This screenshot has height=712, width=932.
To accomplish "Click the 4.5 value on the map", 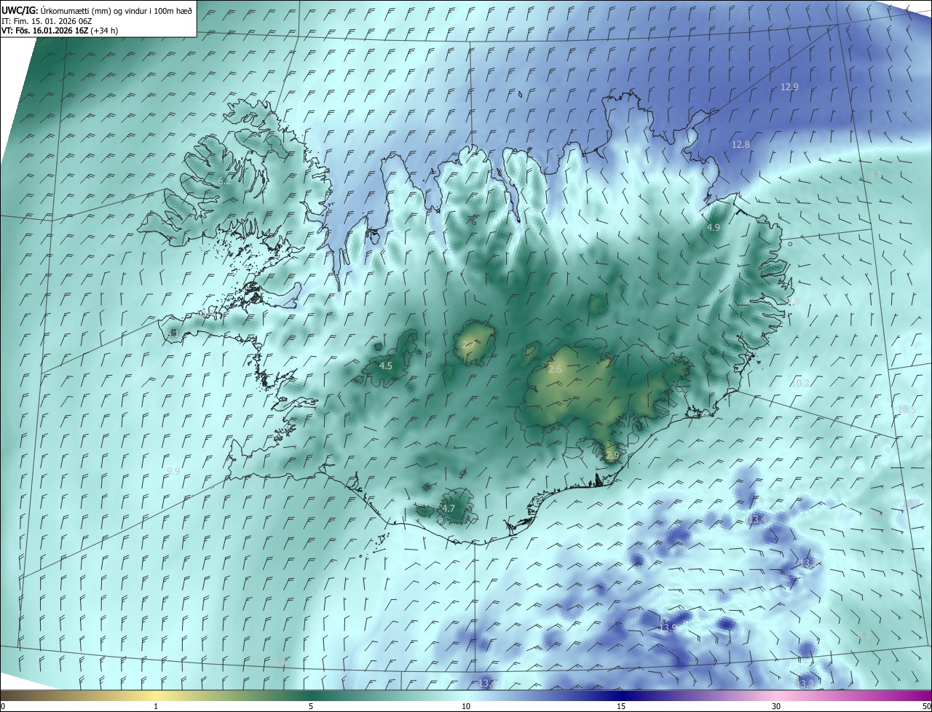I will (386, 366).
